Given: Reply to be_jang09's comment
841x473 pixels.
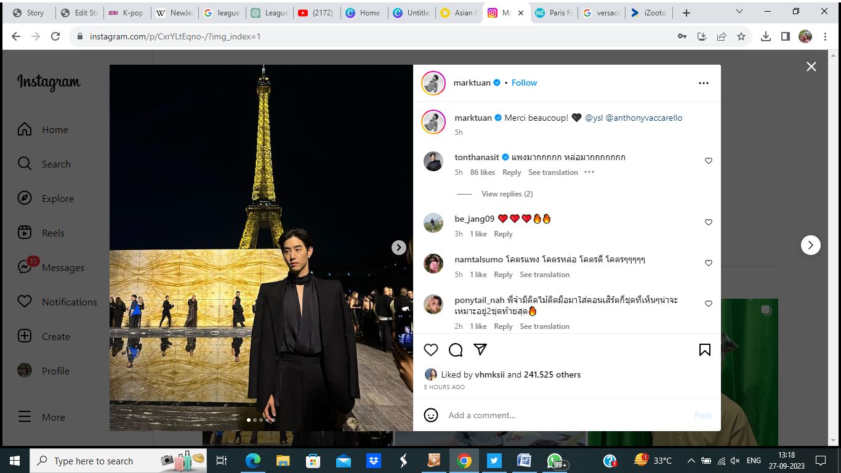Looking at the screenshot, I should tap(503, 234).
